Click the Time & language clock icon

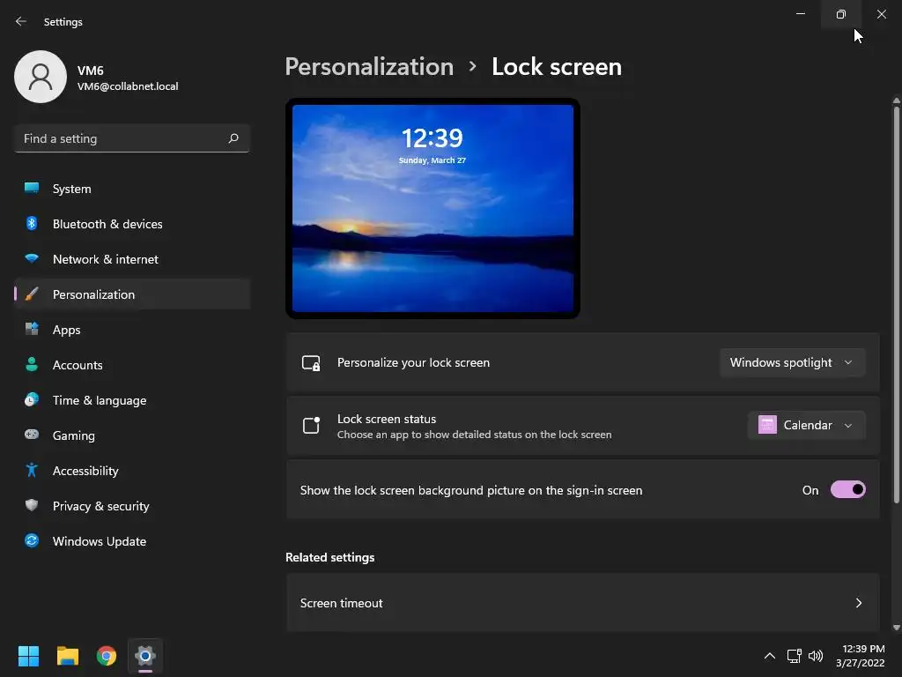(x=32, y=399)
